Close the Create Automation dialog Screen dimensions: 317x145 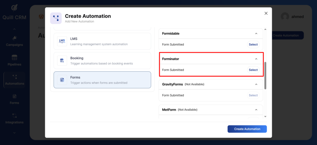(266, 13)
